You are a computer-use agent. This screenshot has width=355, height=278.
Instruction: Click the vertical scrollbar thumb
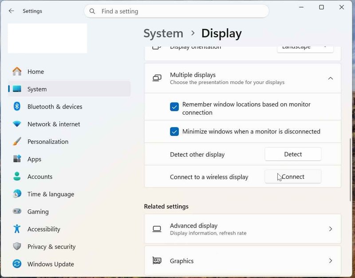coord(351,170)
